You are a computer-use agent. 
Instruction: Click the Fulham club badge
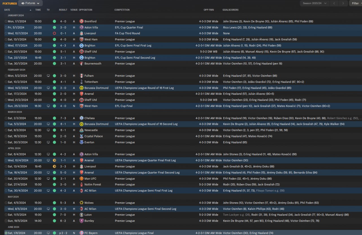(81, 76)
